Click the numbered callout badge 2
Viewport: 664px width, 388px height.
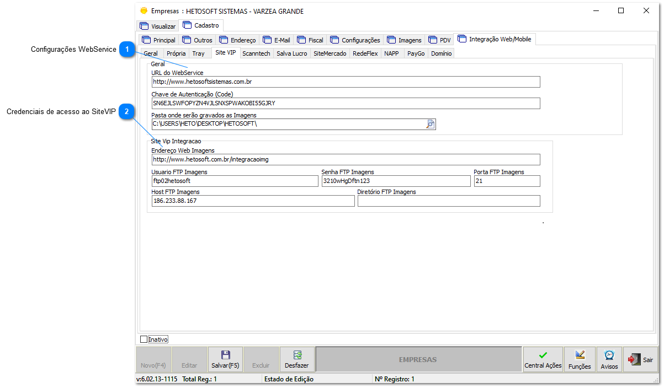point(128,111)
